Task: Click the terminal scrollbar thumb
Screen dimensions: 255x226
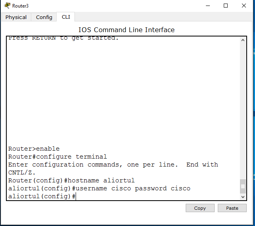Action: [243, 186]
